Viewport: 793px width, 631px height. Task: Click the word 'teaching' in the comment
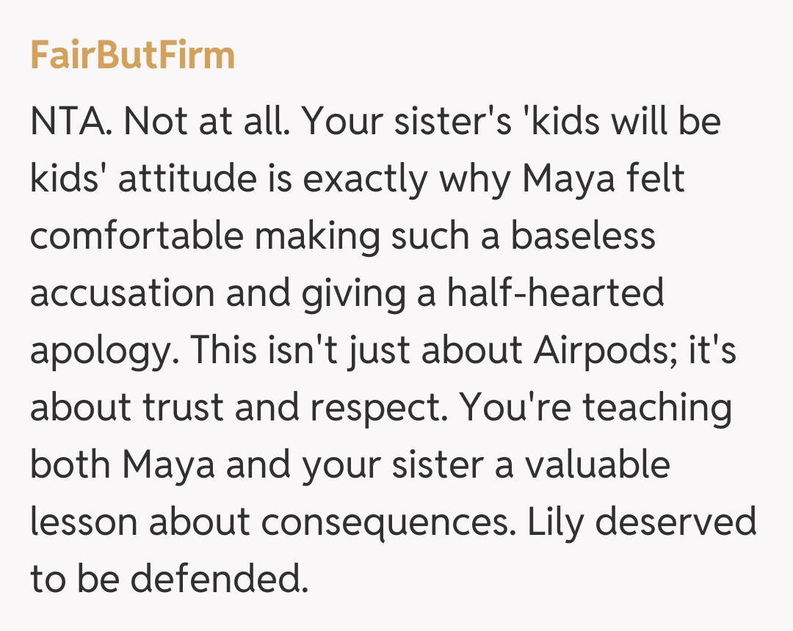pos(657,408)
